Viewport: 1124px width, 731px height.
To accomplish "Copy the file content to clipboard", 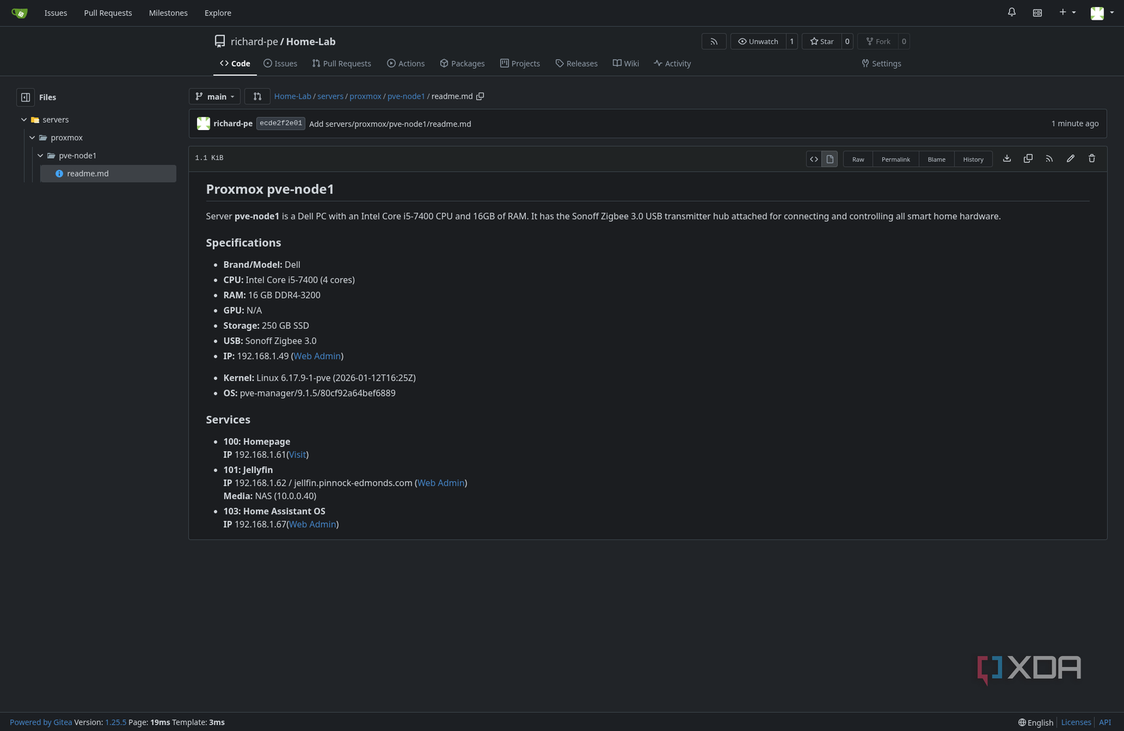I will click(1028, 159).
